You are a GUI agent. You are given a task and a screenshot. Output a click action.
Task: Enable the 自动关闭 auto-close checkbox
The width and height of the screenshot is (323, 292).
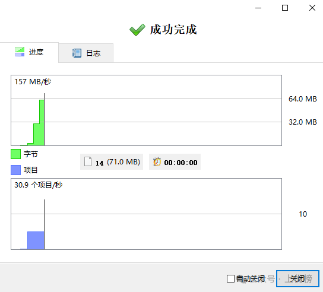230,278
